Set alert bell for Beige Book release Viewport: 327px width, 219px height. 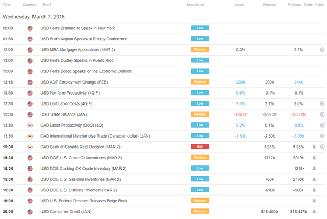[x=314, y=201]
